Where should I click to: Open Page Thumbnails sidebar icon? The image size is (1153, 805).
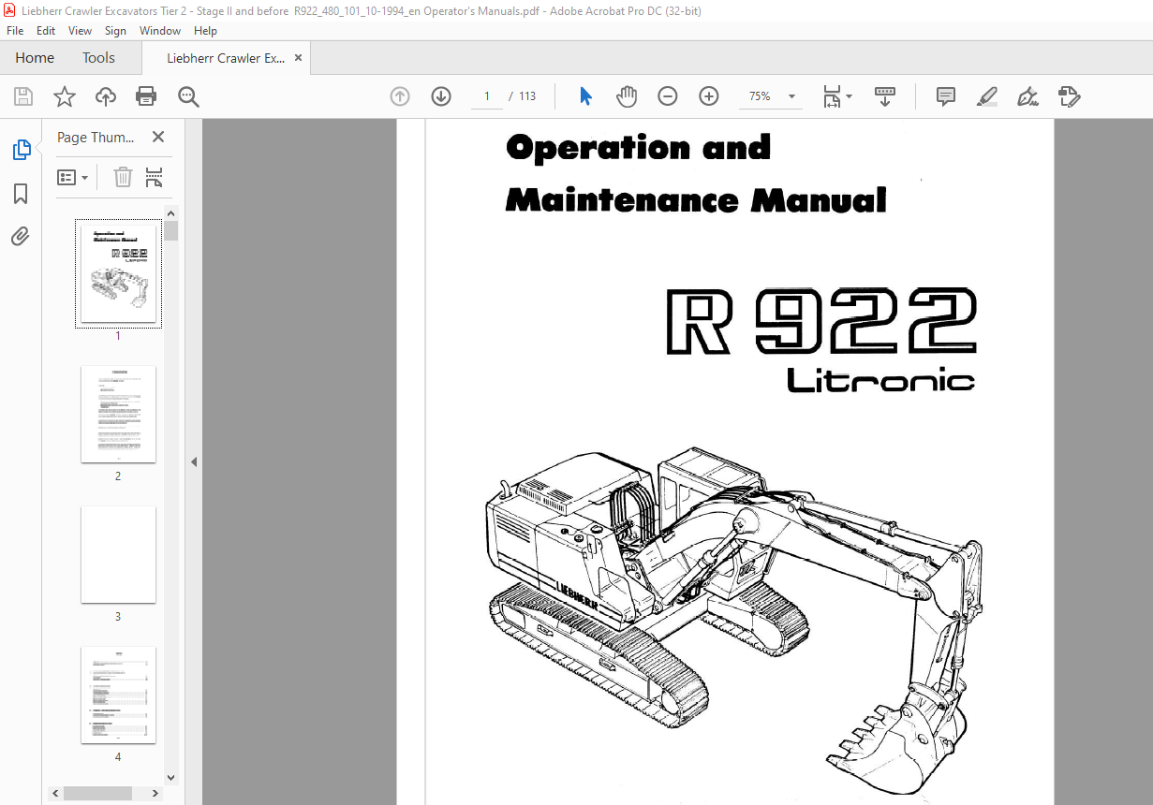coord(21,150)
